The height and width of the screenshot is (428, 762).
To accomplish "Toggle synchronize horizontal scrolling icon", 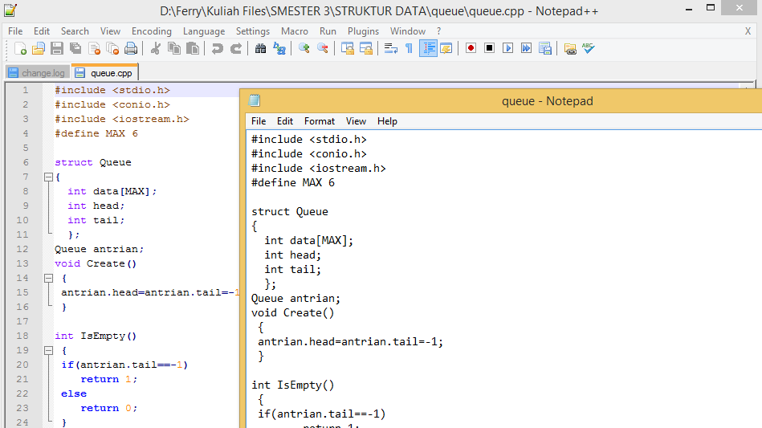I will coord(366,48).
